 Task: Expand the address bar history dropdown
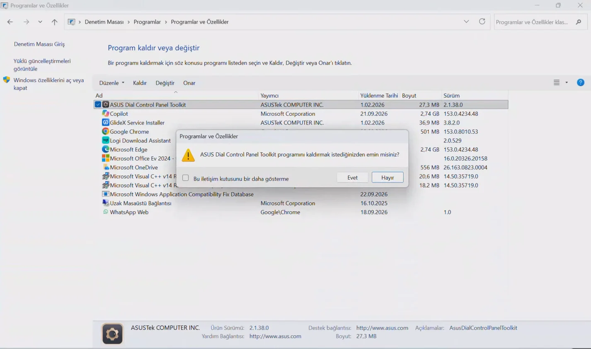[466, 22]
